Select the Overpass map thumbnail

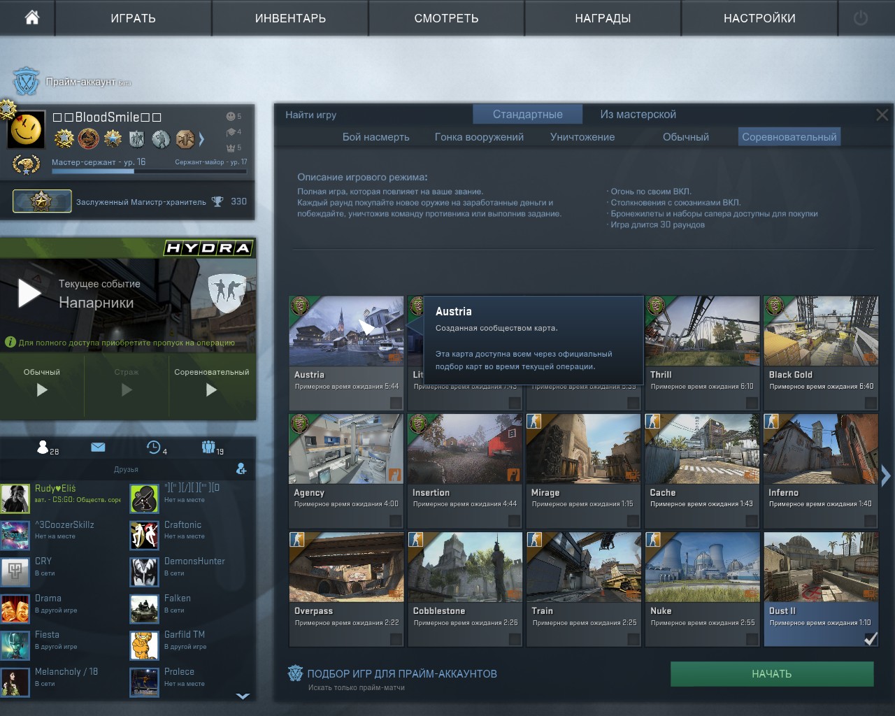click(x=346, y=566)
